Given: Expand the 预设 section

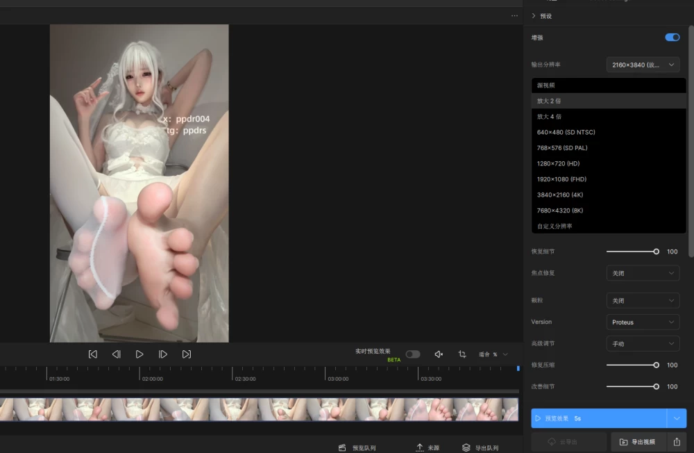Looking at the screenshot, I should (x=541, y=16).
